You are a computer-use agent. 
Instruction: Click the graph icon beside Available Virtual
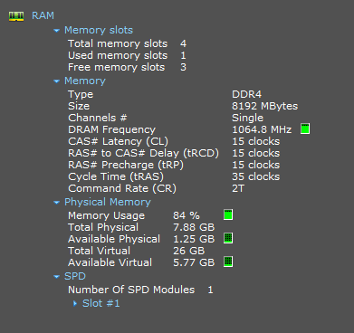click(228, 262)
